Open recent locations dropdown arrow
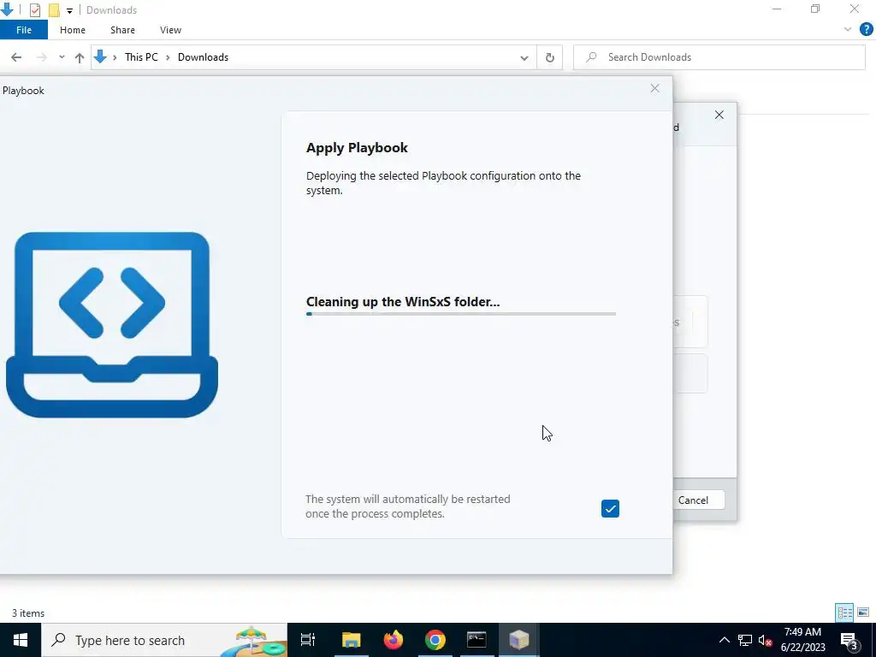 point(62,57)
